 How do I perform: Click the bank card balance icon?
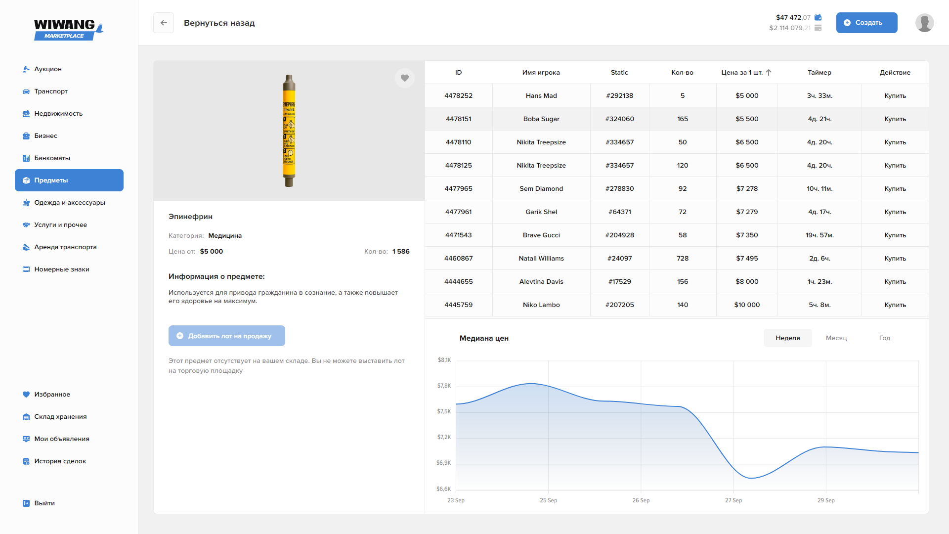click(818, 28)
